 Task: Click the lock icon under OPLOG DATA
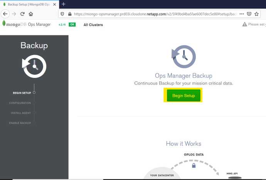194,165
